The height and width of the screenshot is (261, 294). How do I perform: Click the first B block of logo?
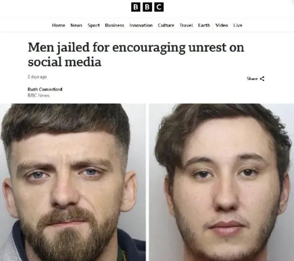[136, 7]
